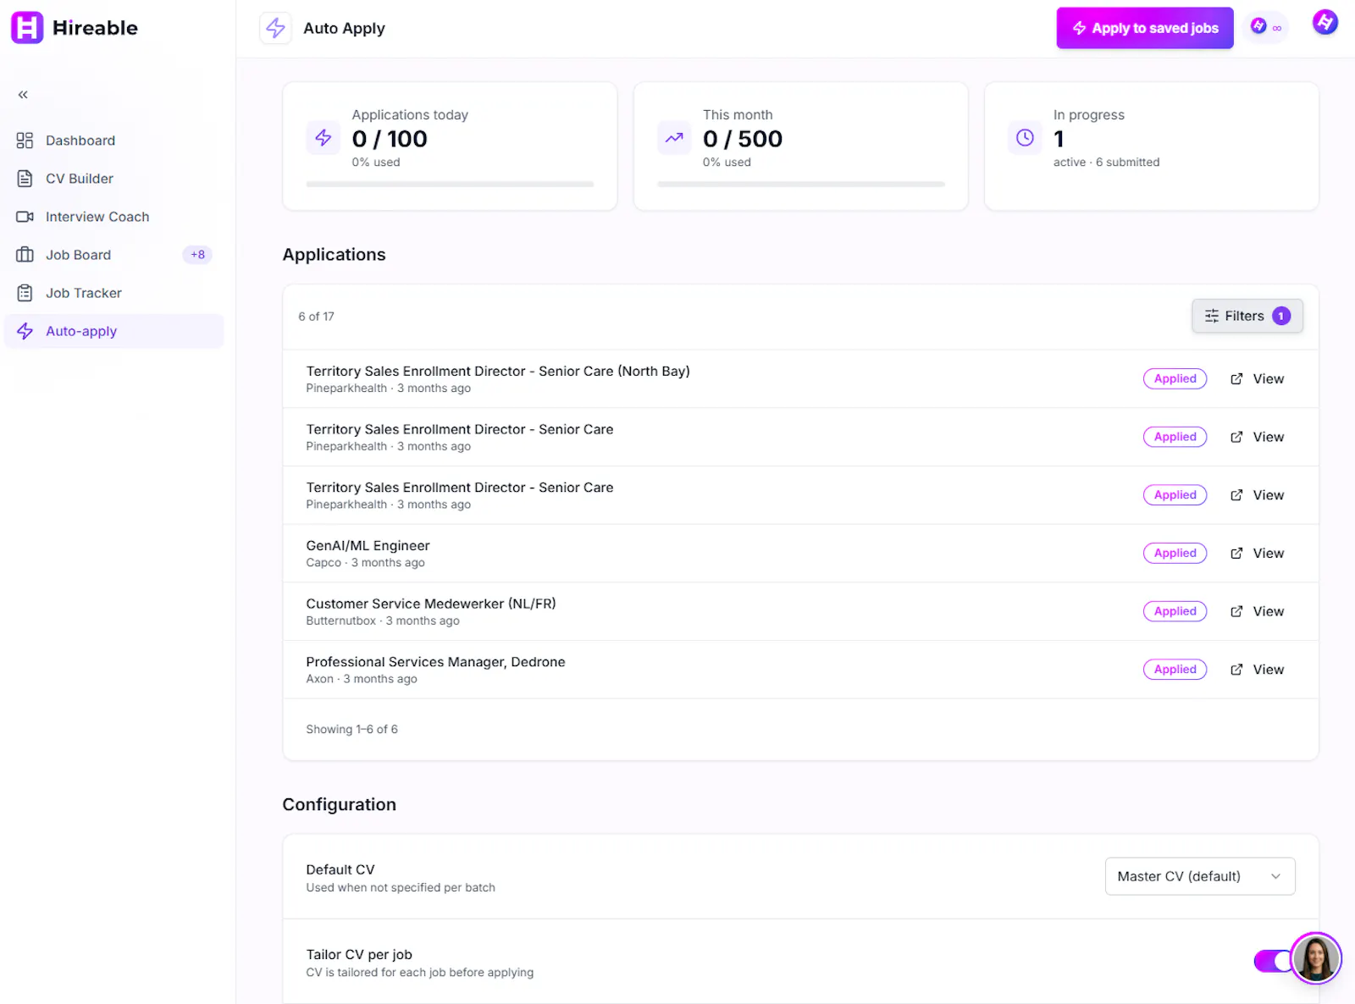Click Apply to saved jobs button
This screenshot has width=1355, height=1004.
[x=1145, y=28]
